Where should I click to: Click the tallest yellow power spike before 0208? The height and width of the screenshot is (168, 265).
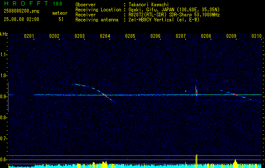pos(196,161)
